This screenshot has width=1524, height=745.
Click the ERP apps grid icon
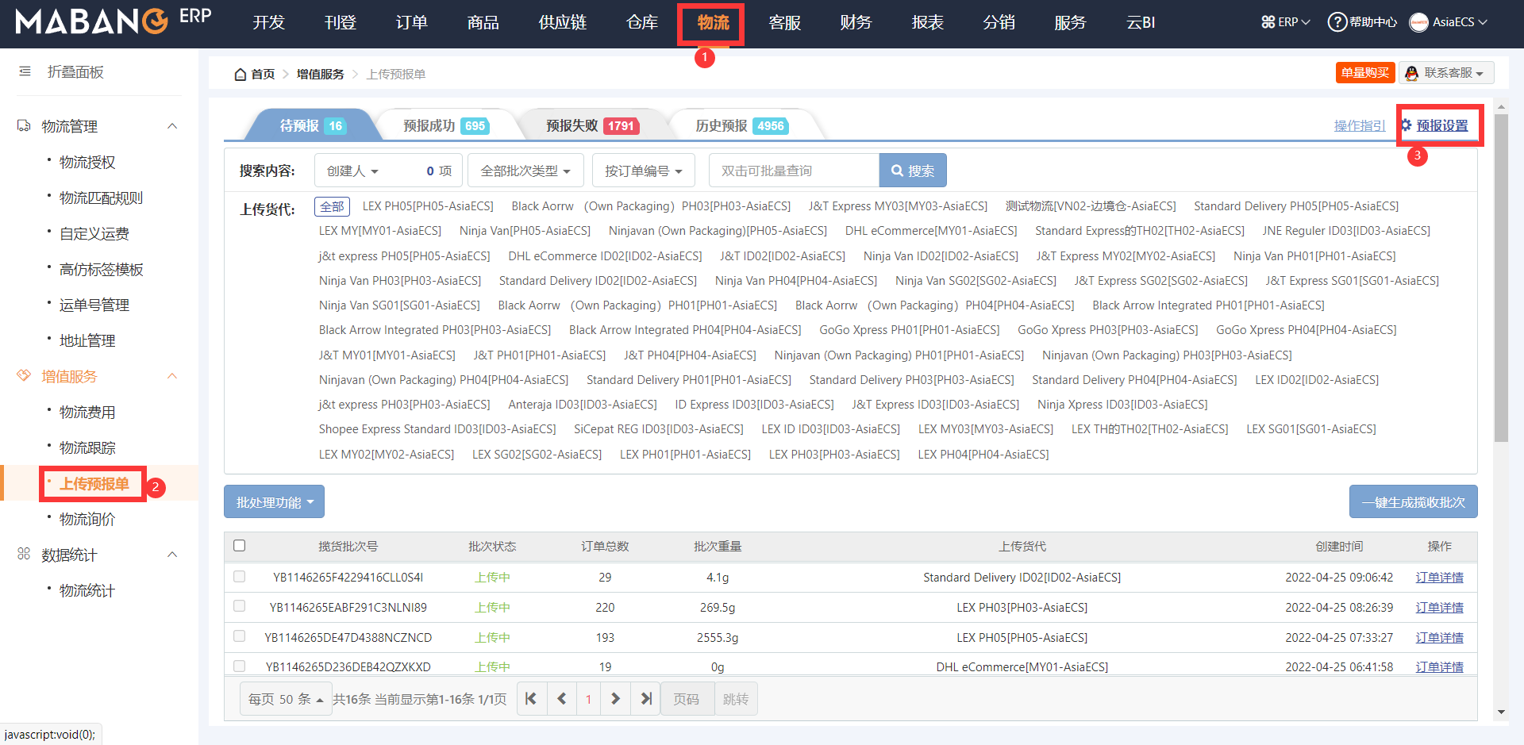coord(1268,22)
